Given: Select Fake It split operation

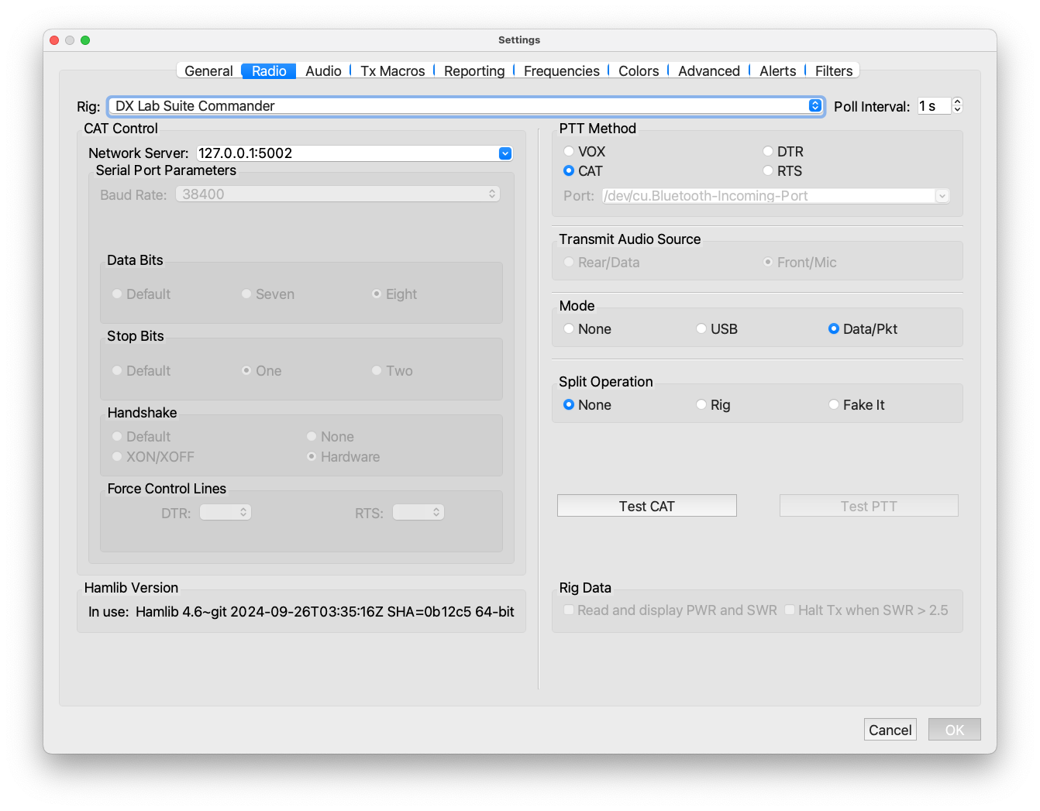Looking at the screenshot, I should coord(834,405).
